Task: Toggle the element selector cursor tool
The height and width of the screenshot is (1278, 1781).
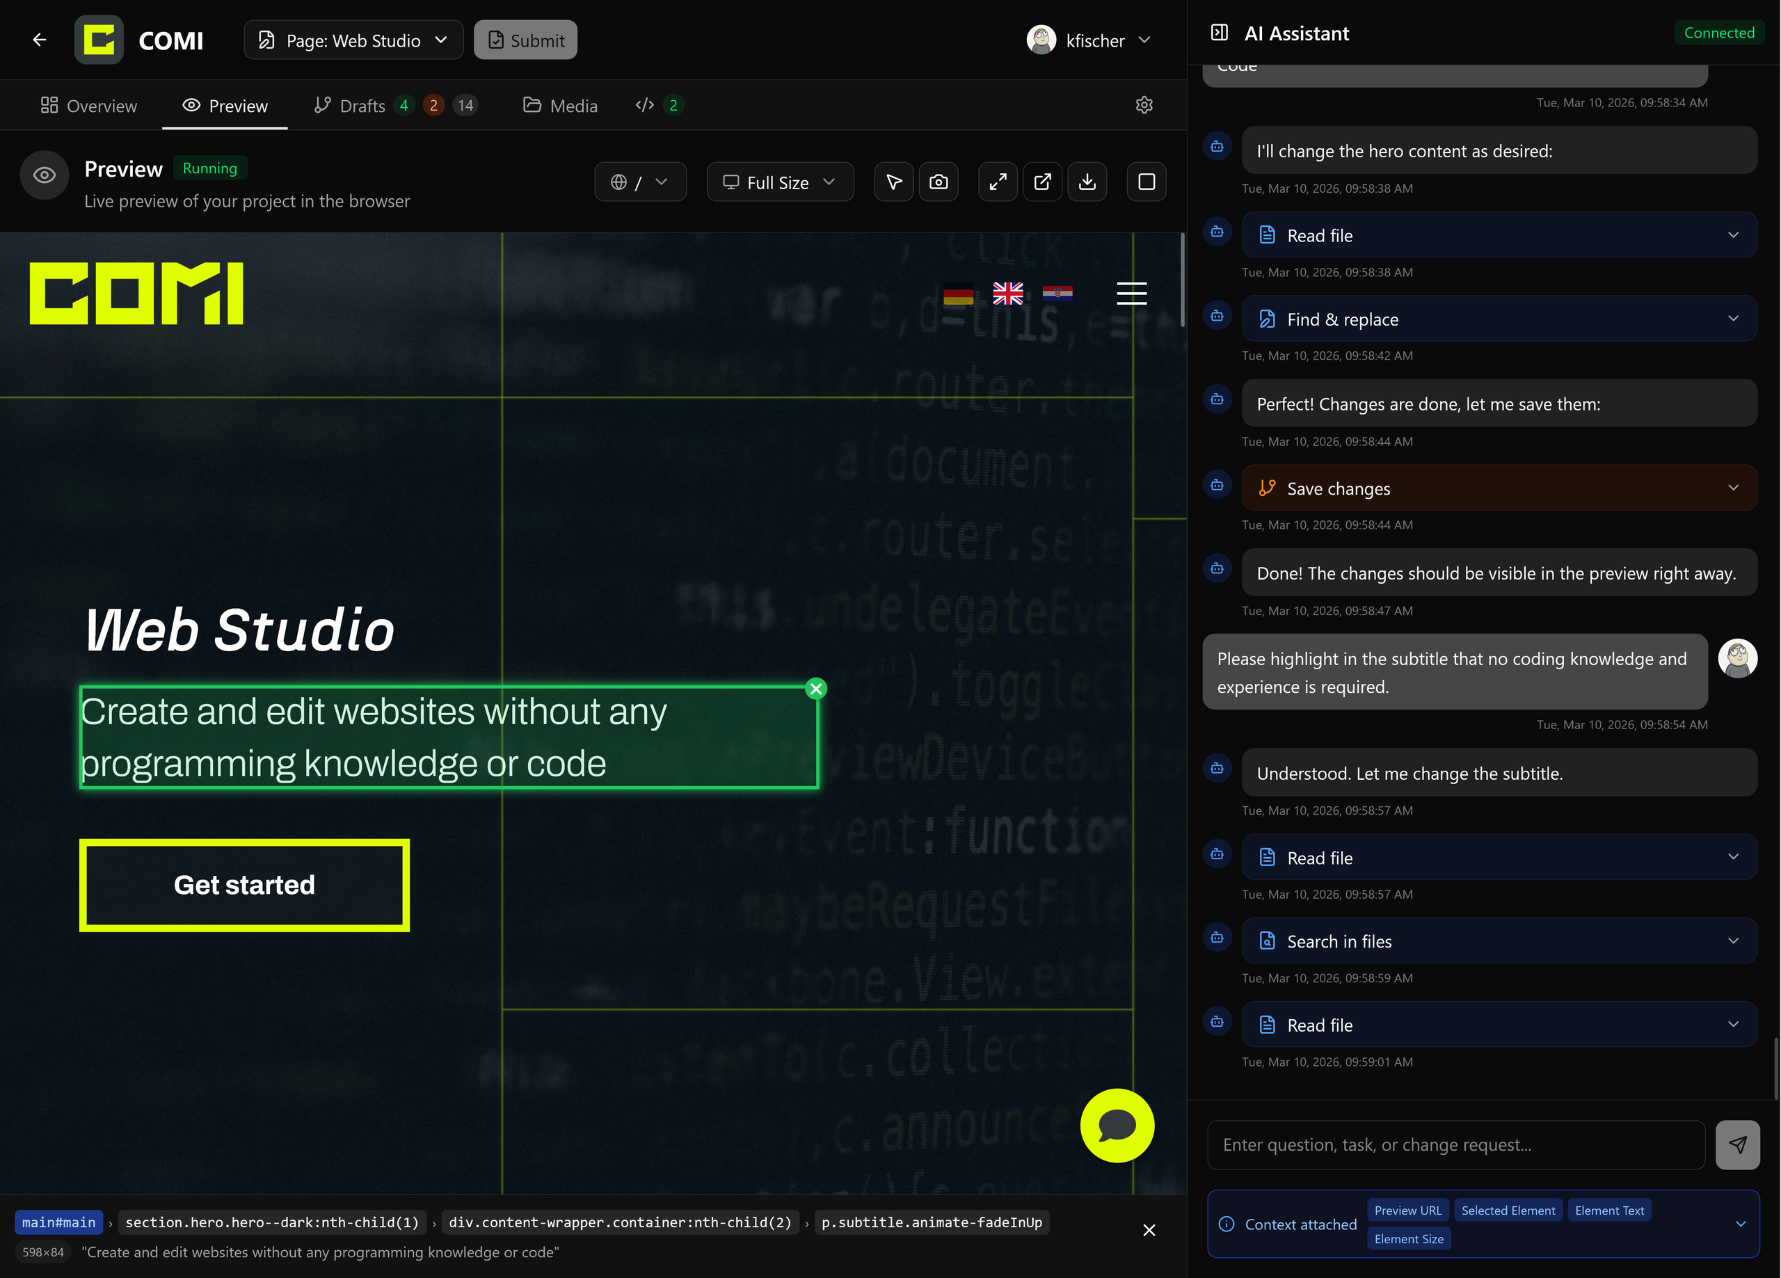Action: (894, 182)
